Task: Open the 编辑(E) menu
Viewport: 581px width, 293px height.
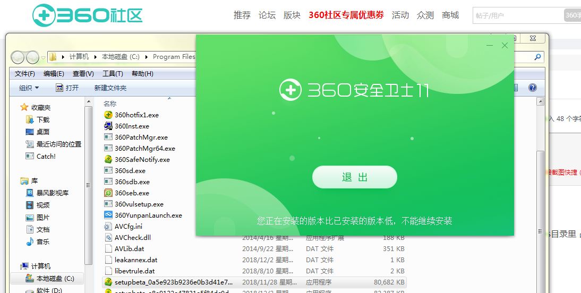Action: [x=54, y=74]
